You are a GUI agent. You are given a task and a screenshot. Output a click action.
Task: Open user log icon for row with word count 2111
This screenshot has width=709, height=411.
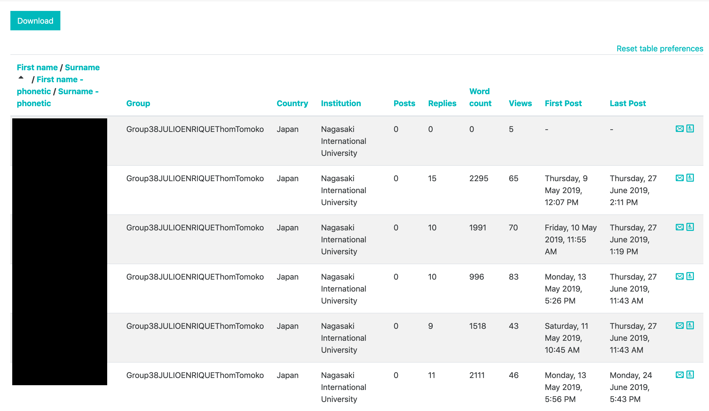point(690,375)
